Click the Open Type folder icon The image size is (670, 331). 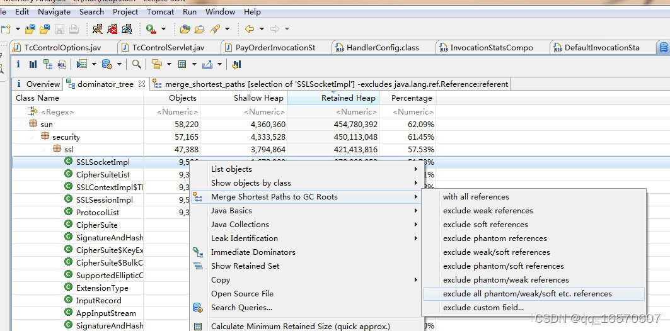tap(185, 29)
